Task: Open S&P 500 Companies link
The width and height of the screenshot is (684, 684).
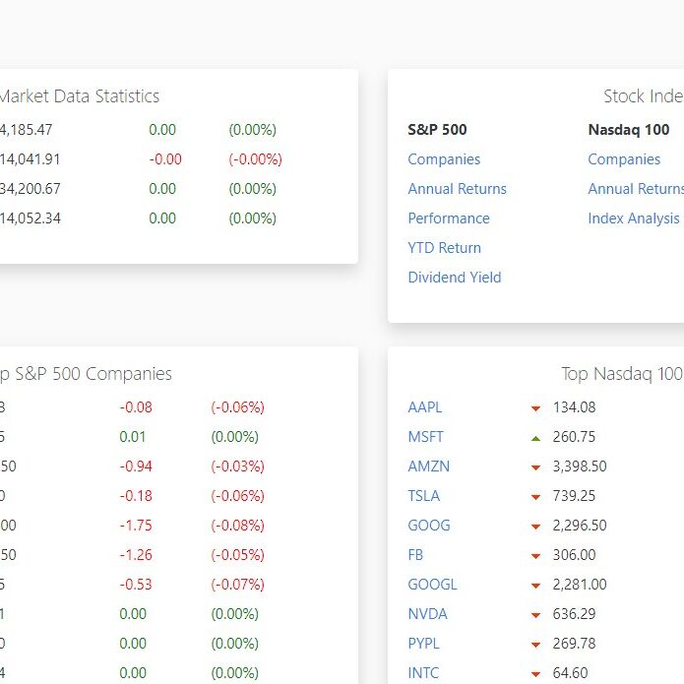Action: coord(444,159)
